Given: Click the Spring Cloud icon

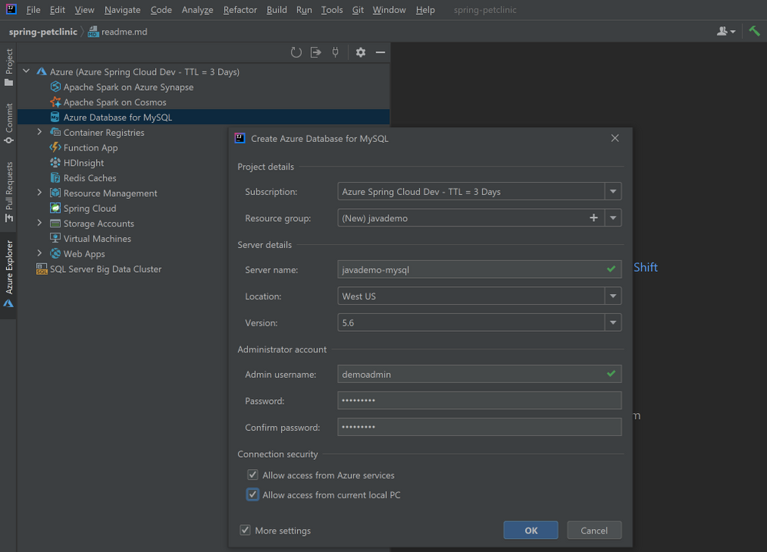Looking at the screenshot, I should point(55,208).
